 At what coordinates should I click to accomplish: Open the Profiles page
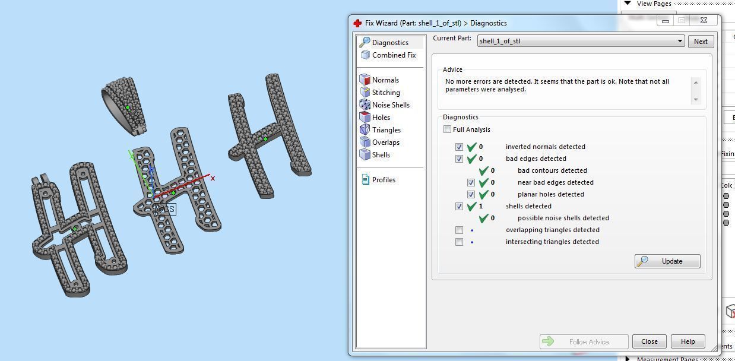point(378,180)
